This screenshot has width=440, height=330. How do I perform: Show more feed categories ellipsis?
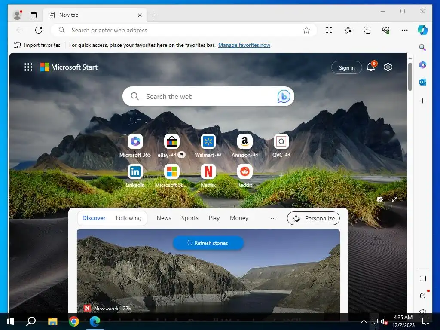coord(273,218)
